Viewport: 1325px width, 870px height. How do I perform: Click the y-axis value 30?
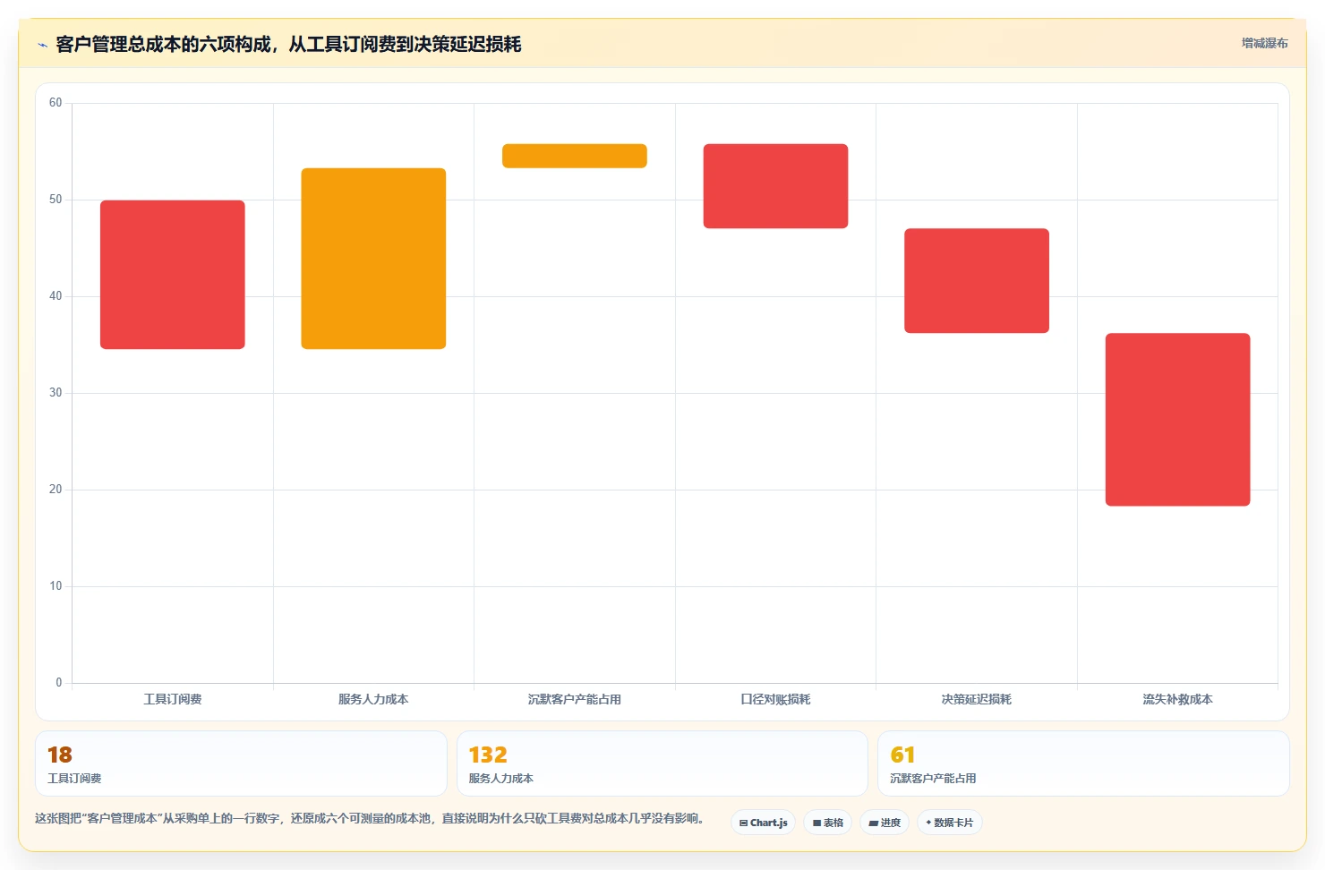pyautogui.click(x=56, y=393)
